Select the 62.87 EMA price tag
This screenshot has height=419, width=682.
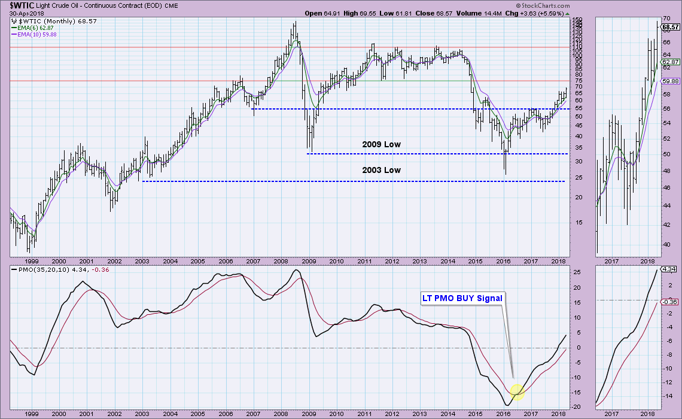click(x=669, y=62)
